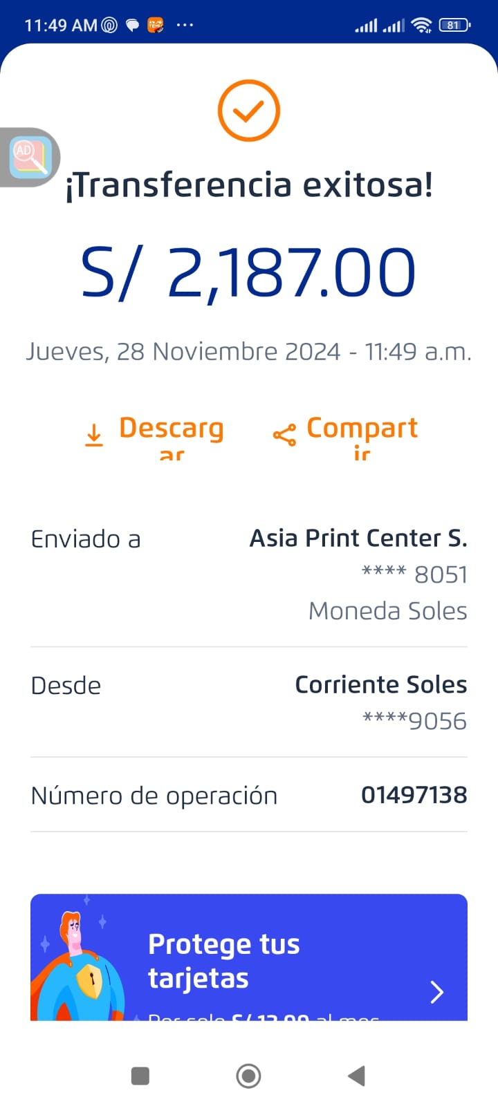The height and width of the screenshot is (1106, 498).
Task: Select operation number 01497138
Action: click(x=414, y=795)
